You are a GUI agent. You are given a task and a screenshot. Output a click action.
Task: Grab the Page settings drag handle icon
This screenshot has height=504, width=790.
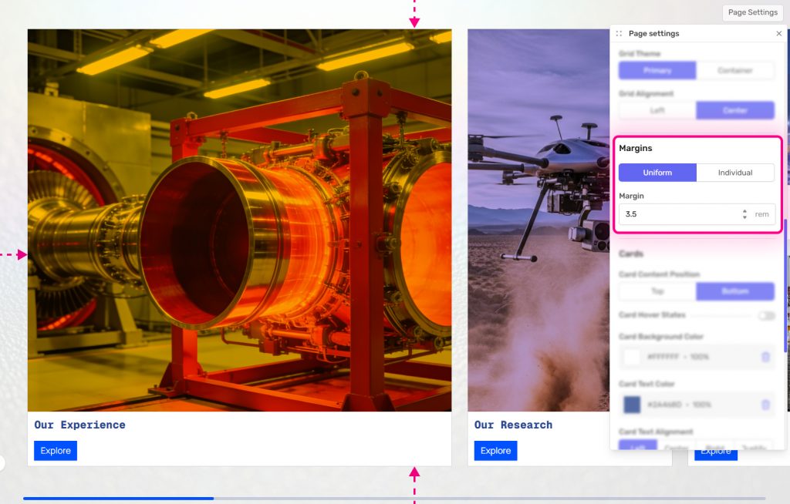[x=619, y=34]
